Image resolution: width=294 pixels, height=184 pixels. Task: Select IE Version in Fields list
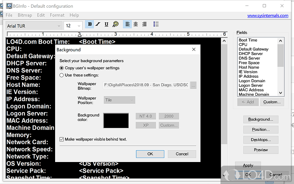[x=248, y=72]
